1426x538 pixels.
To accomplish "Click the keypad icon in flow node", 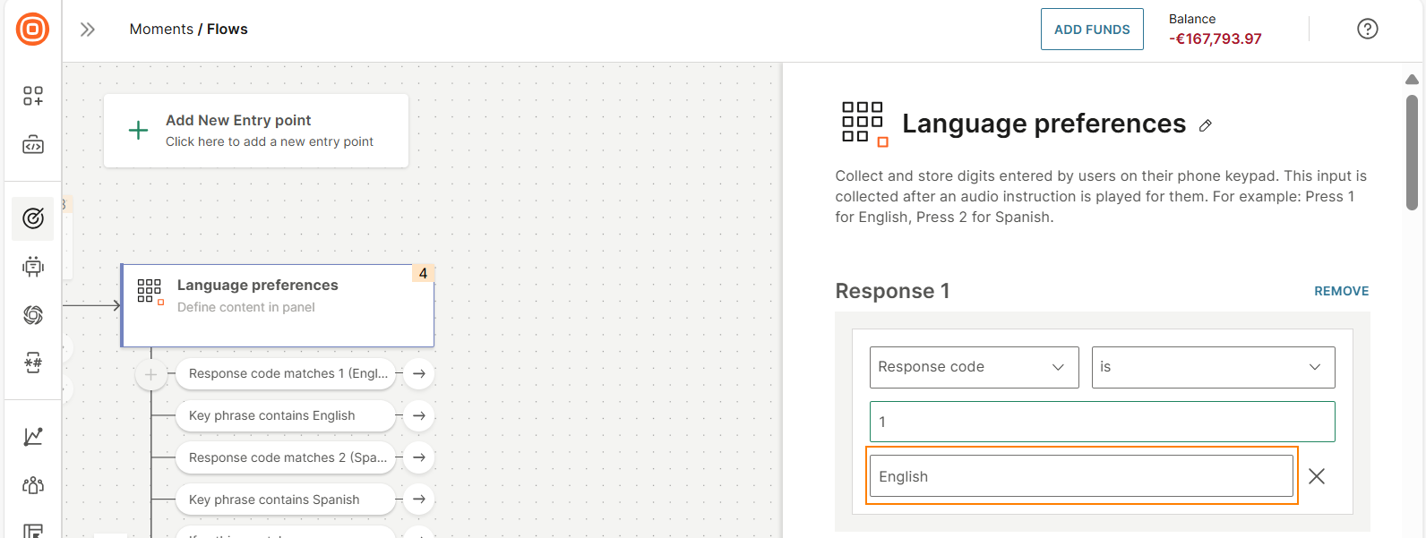I will tap(150, 292).
